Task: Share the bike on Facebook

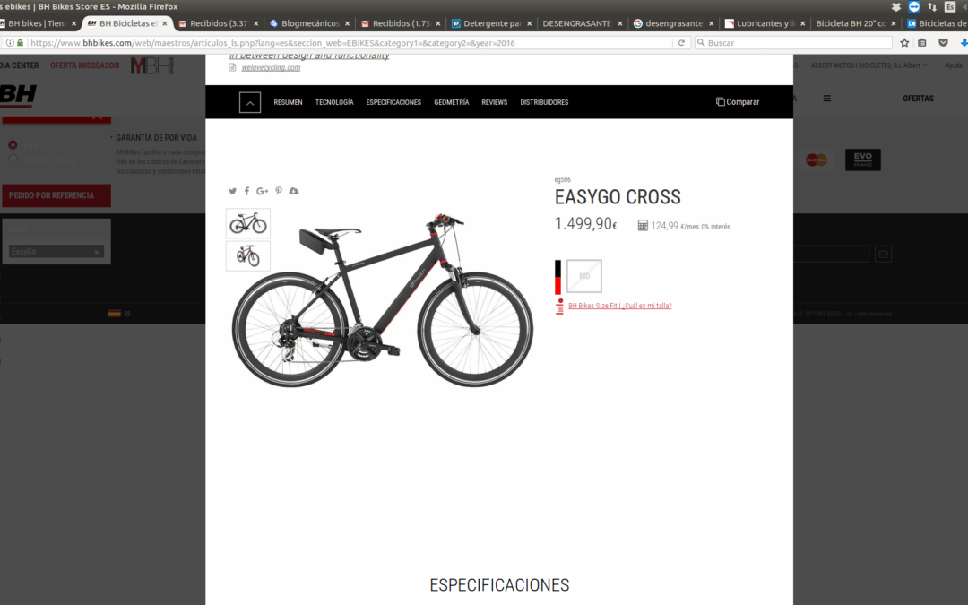Action: pos(247,192)
